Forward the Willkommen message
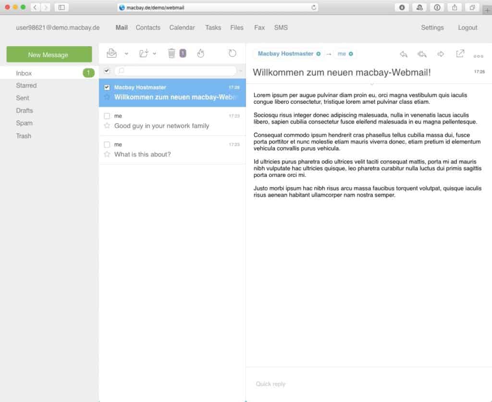Image resolution: width=492 pixels, height=402 pixels. [441, 54]
